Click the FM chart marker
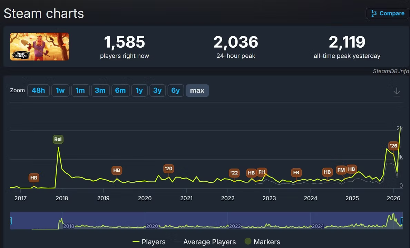 click(341, 170)
